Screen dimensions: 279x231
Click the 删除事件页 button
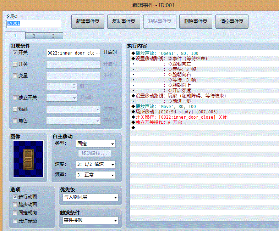coord(196,22)
